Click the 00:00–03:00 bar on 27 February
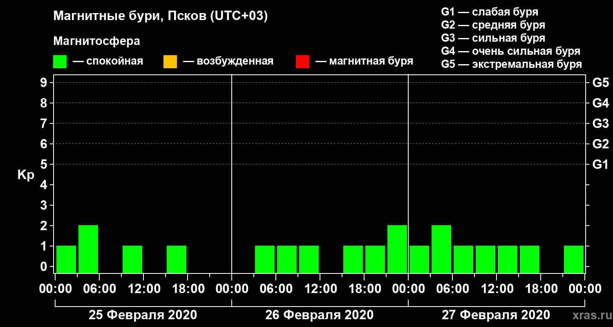 pos(419,259)
